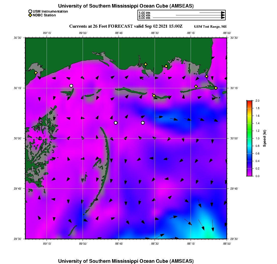Click the bottom 'Ocean Cube (AMSEAS)' footer text
This screenshot has height=264, width=277.
pos(126,261)
